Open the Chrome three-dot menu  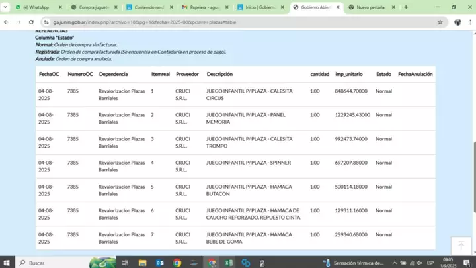[470, 22]
